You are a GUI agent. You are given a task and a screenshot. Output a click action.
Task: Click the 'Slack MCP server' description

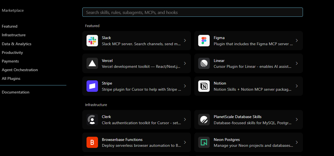pyautogui.click(x=141, y=44)
